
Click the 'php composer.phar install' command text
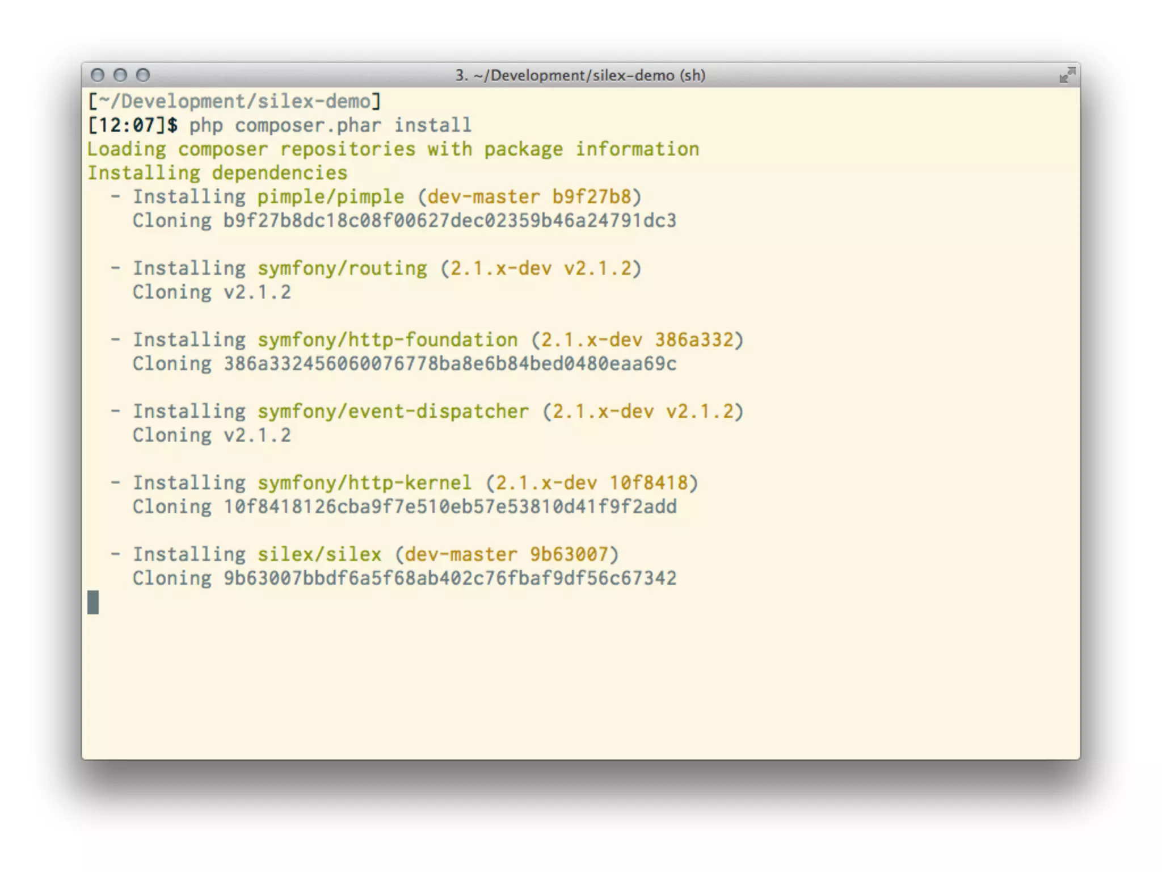coord(330,125)
